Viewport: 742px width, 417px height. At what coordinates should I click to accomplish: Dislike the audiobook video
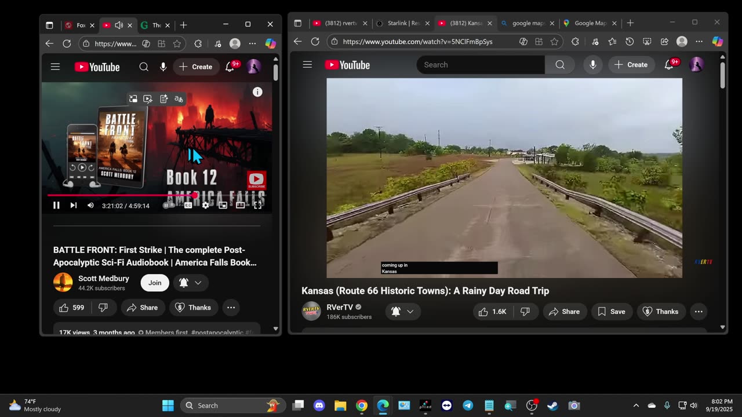click(103, 308)
